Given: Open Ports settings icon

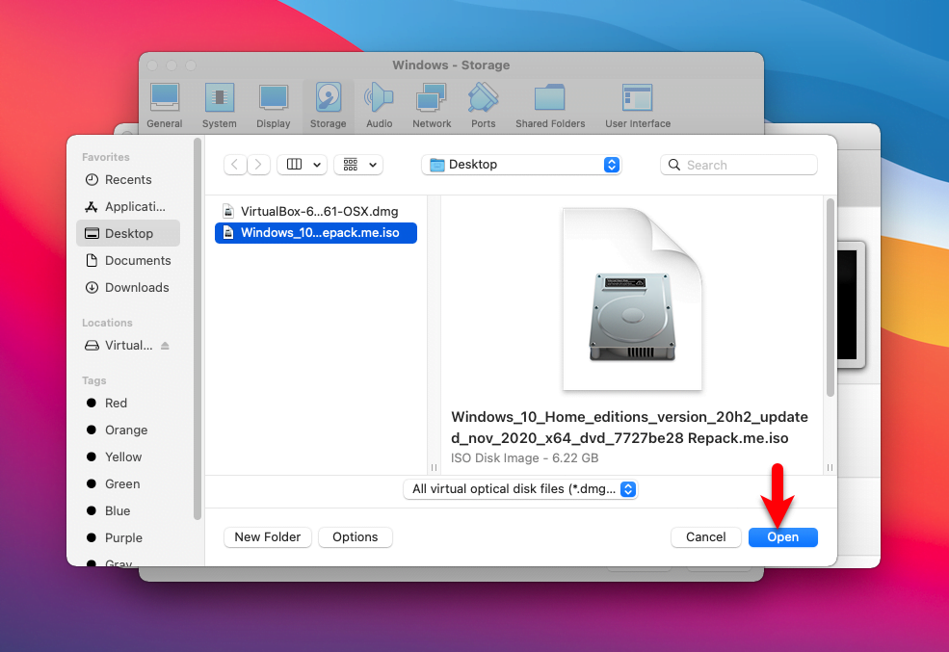Looking at the screenshot, I should point(483,106).
